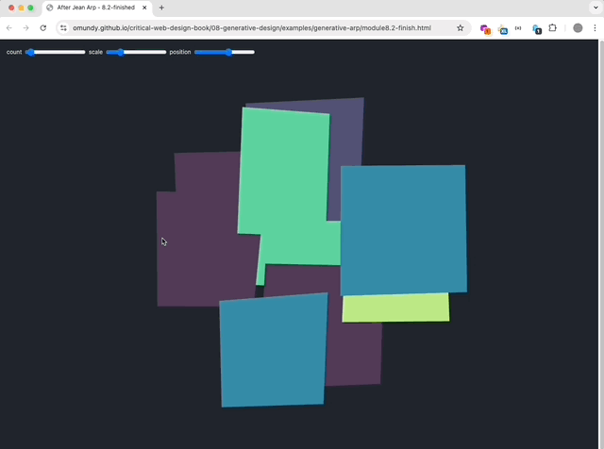604x449 pixels.
Task: Open the Chrome profile avatar
Action: pyautogui.click(x=578, y=28)
